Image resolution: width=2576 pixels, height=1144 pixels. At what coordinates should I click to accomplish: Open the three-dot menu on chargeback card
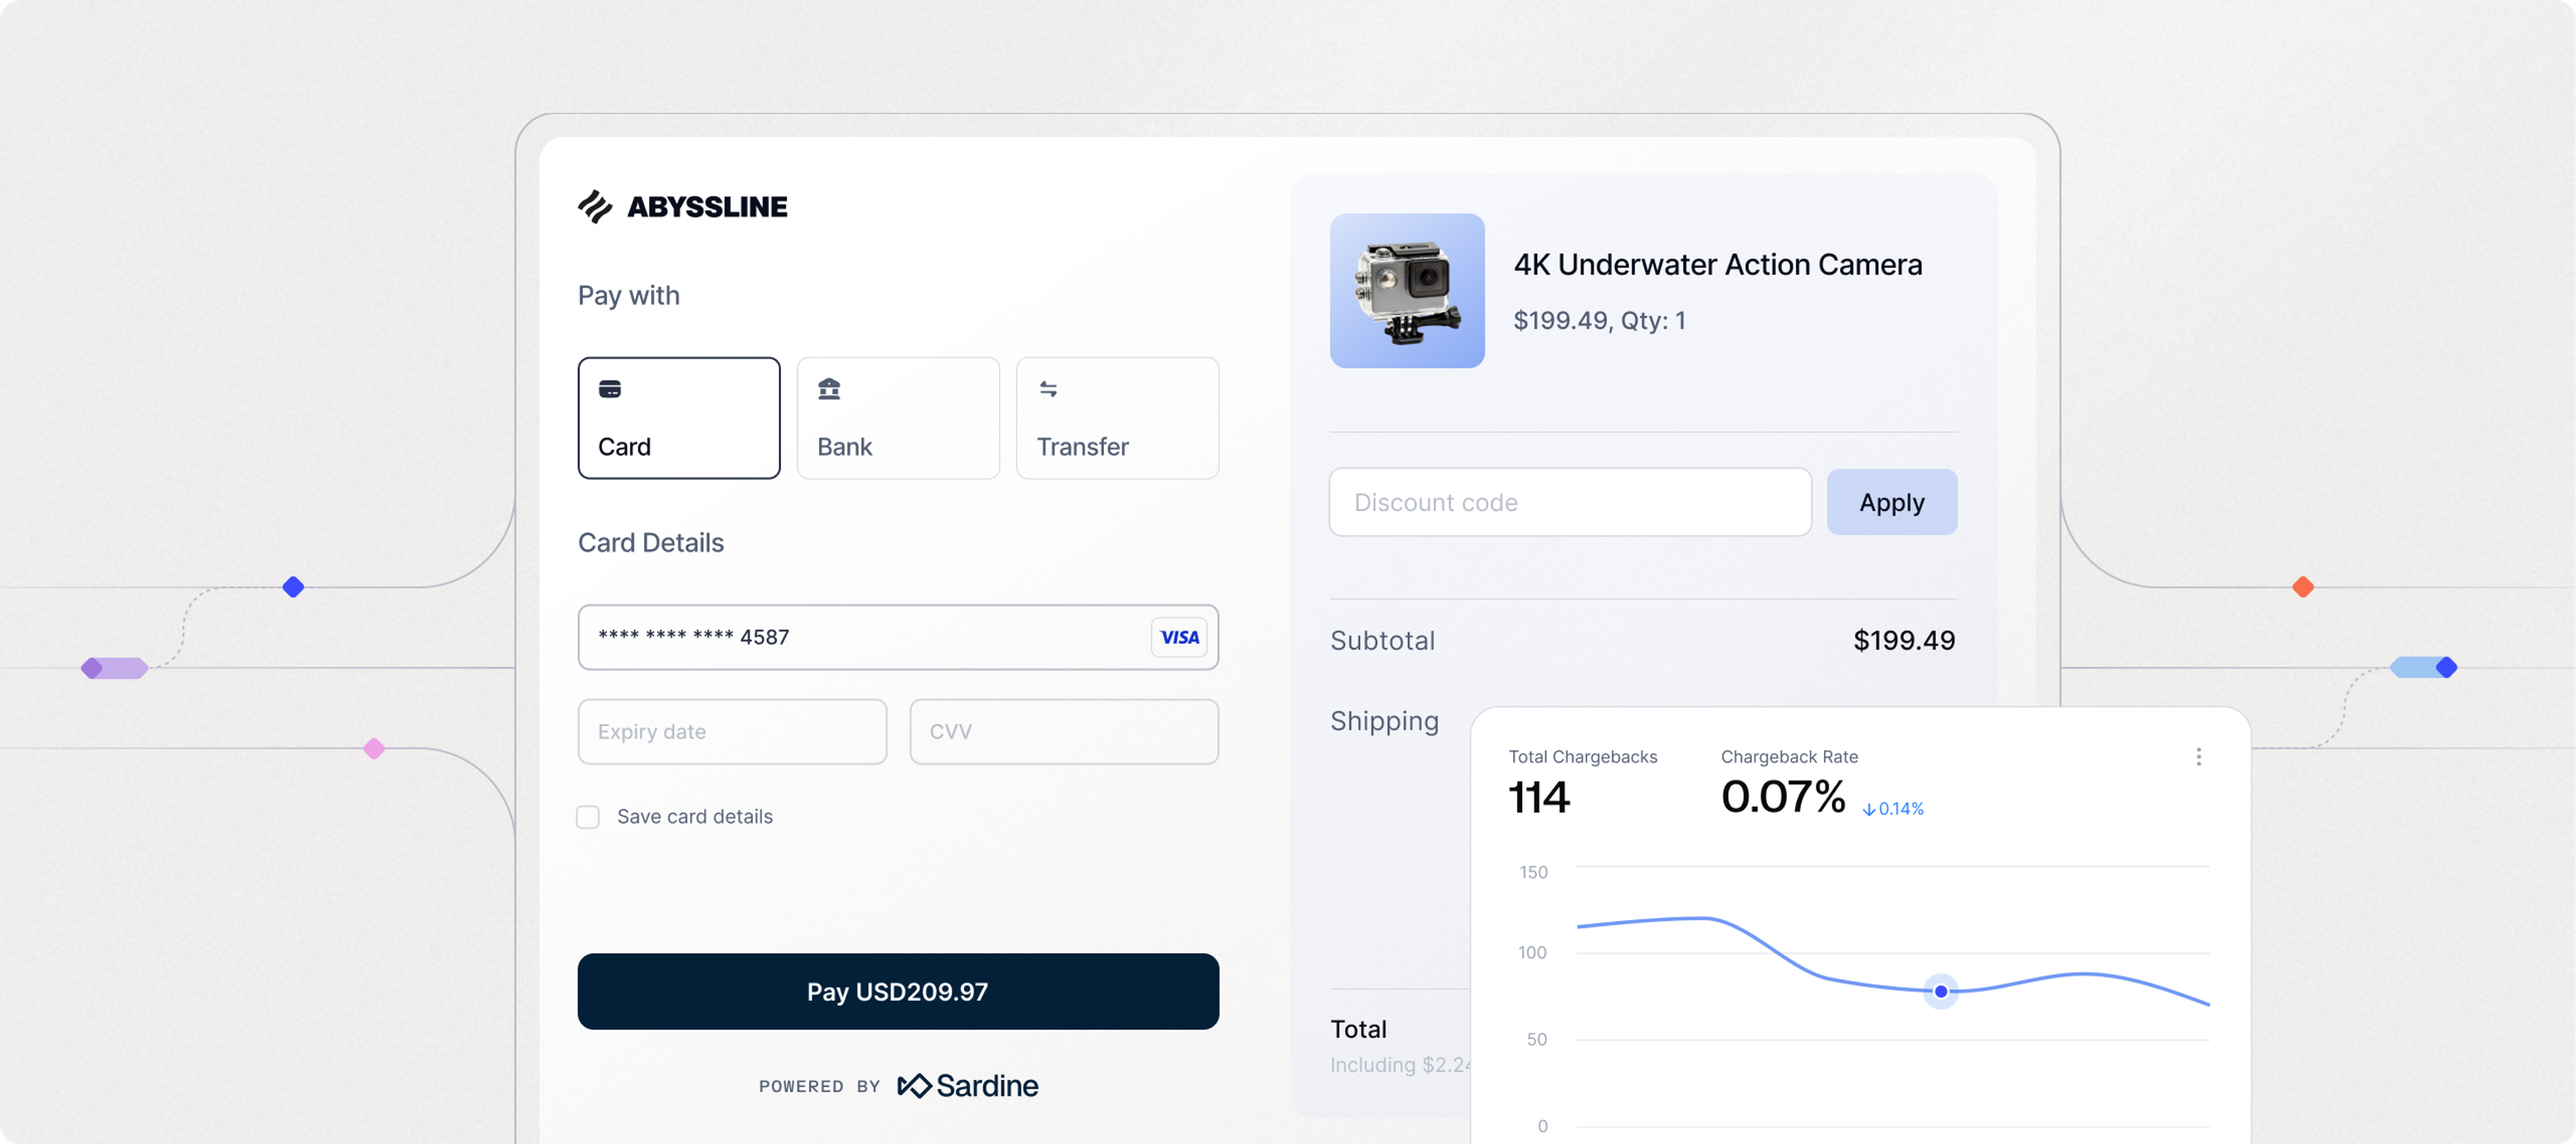point(2198,756)
